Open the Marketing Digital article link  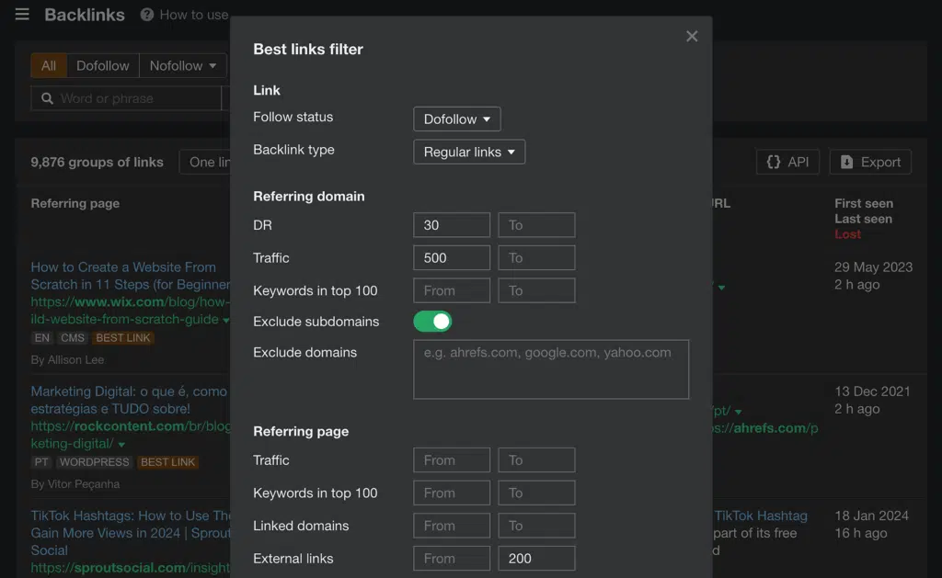click(129, 400)
